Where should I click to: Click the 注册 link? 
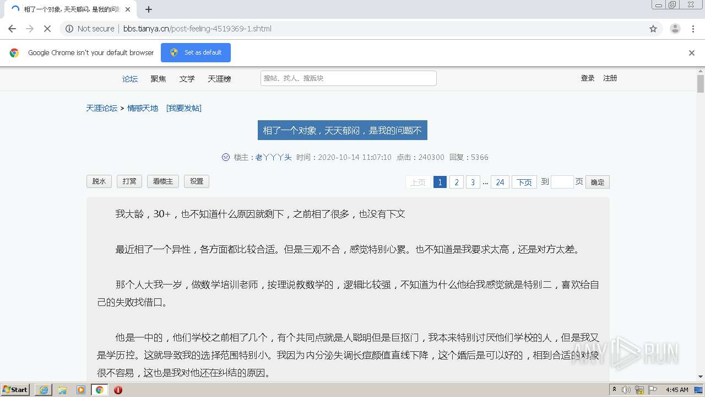pos(610,78)
